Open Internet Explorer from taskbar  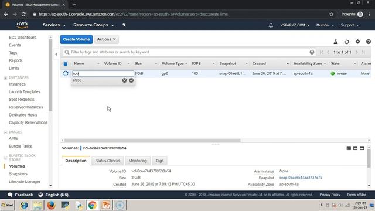pyautogui.click(x=24, y=205)
